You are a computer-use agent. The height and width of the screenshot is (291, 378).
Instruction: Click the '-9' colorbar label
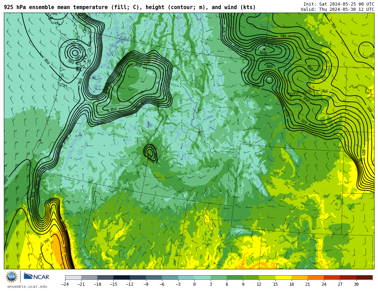(x=146, y=284)
